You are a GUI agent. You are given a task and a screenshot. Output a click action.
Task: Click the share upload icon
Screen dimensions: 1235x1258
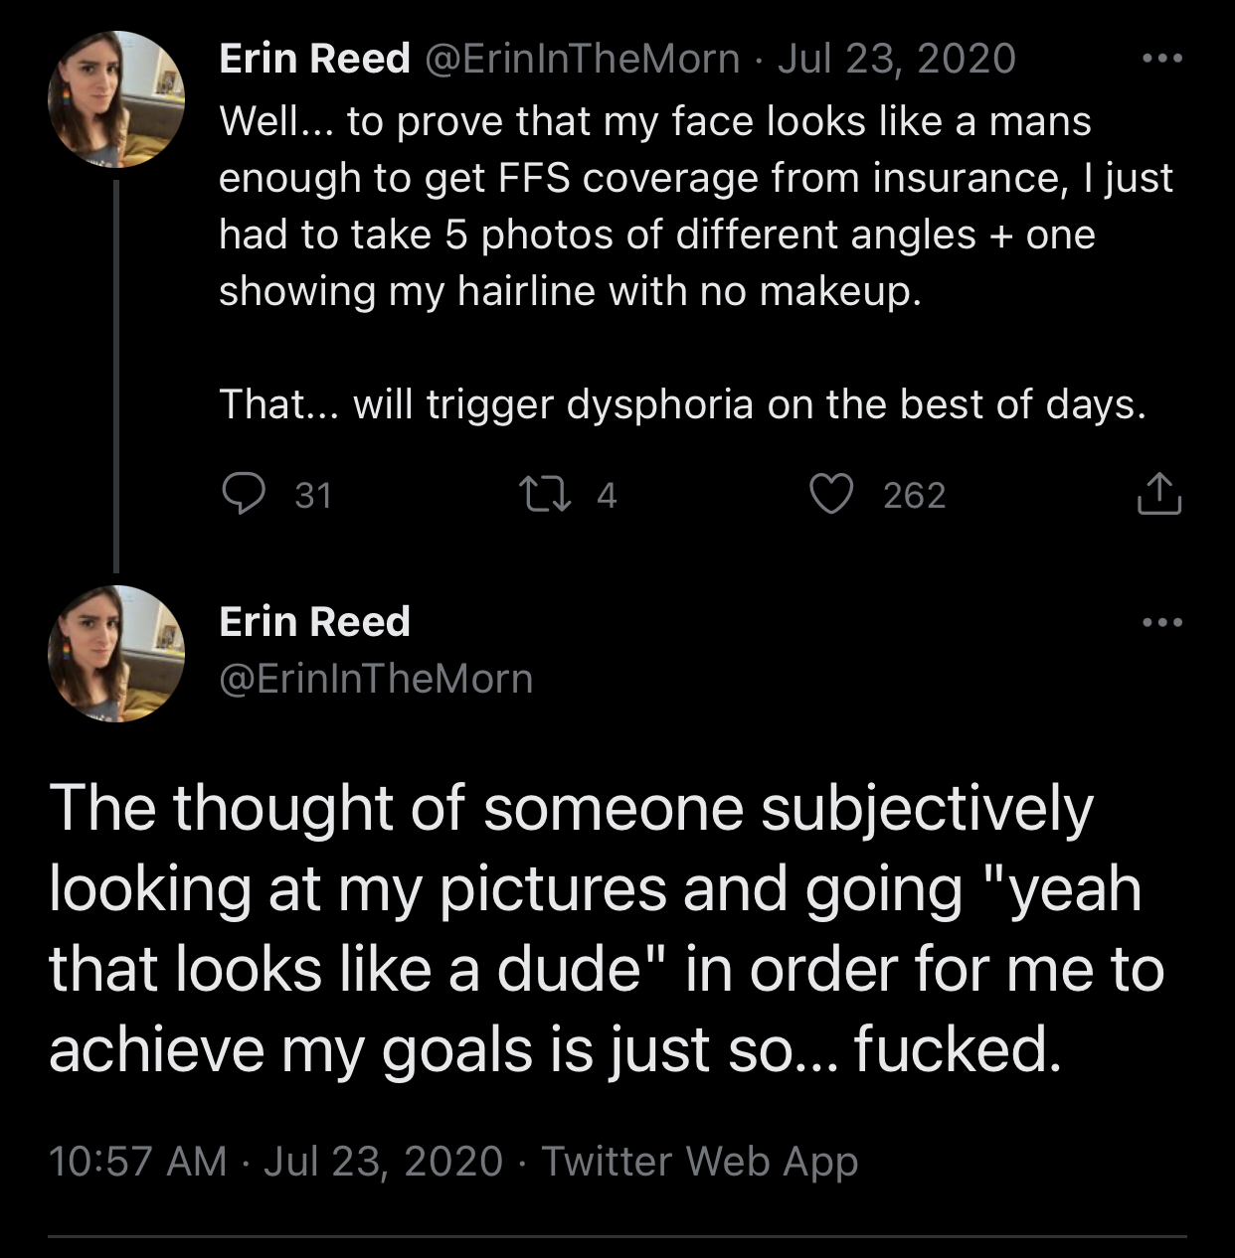pos(1158,494)
